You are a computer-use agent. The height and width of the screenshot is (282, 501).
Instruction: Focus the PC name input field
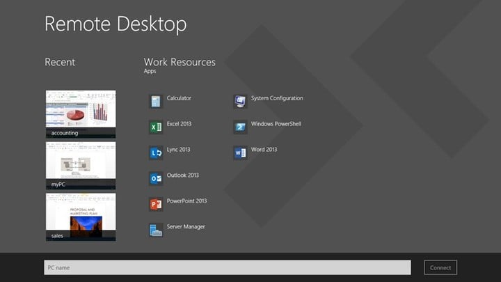click(x=227, y=267)
